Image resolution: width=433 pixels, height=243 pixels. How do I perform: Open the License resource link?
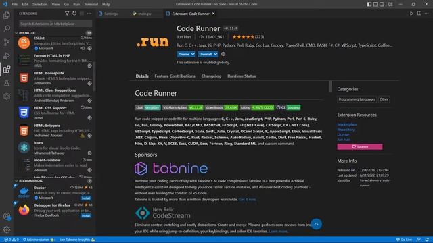click(x=343, y=134)
